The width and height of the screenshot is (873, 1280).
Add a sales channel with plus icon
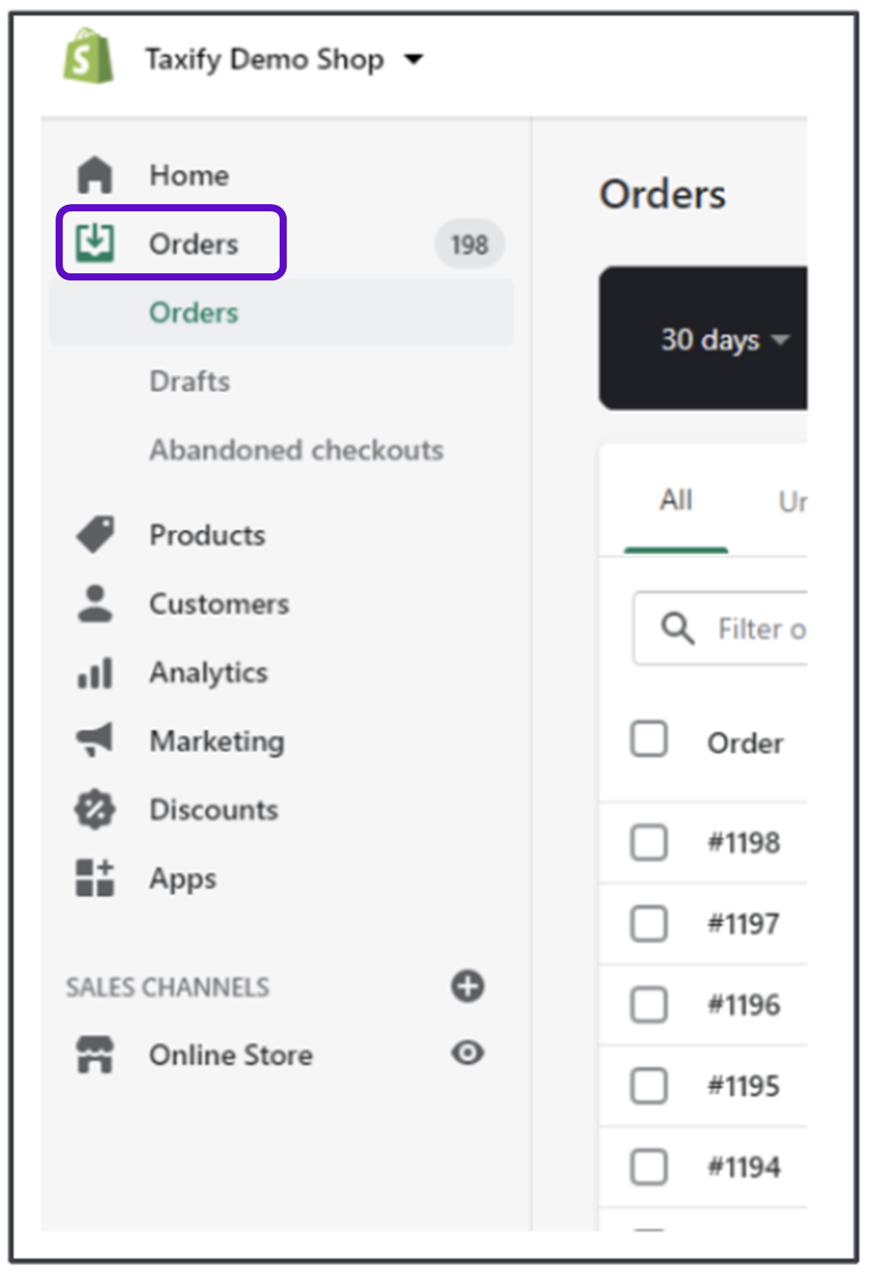[x=468, y=986]
